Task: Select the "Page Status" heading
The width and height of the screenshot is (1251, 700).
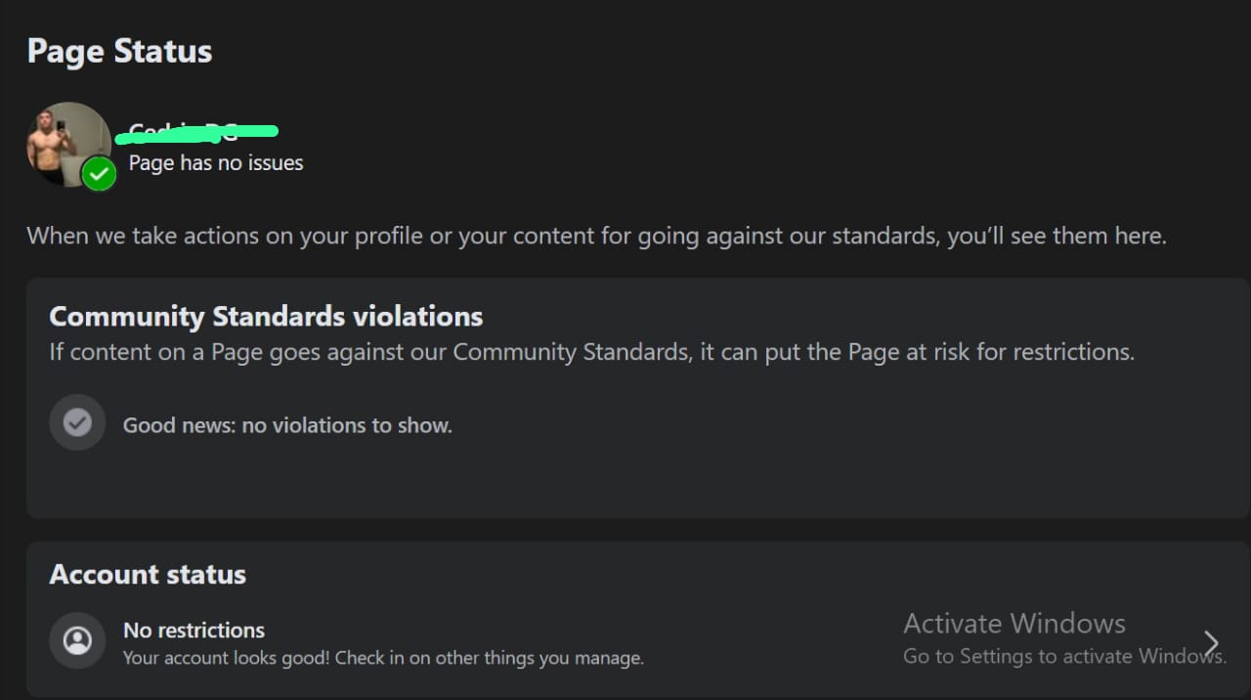Action: 119,51
